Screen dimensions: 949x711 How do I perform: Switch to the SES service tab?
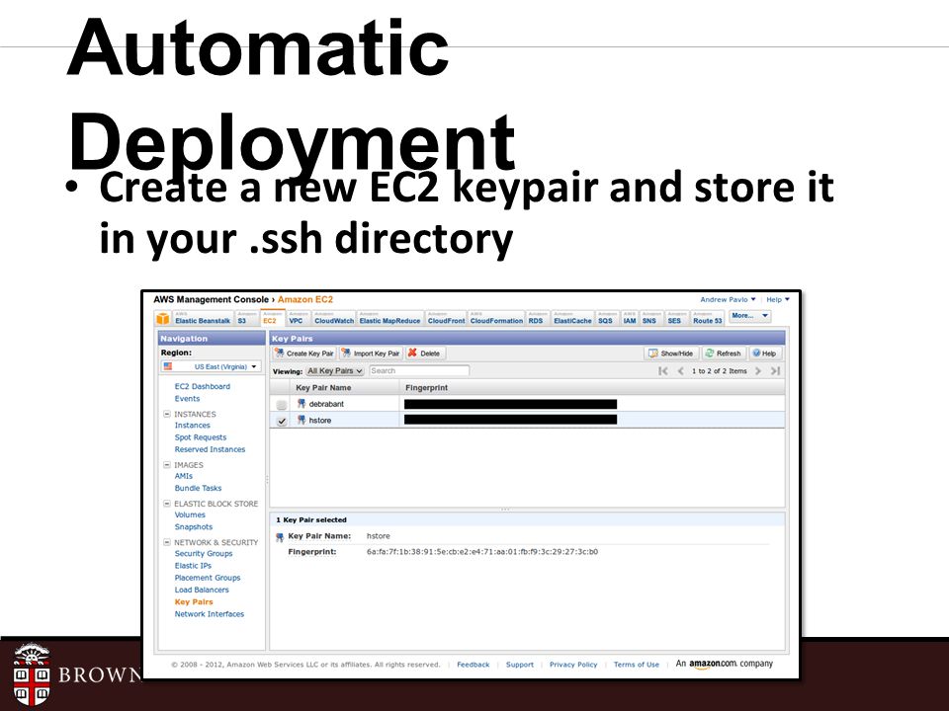click(x=675, y=318)
